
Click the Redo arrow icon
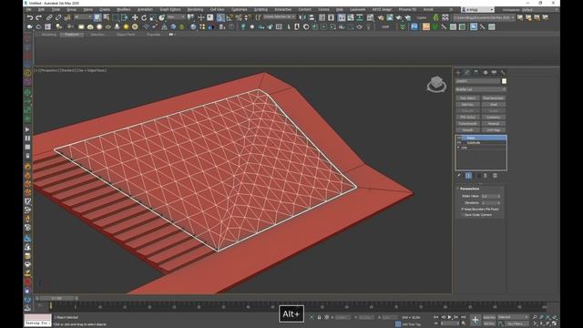[38, 17]
